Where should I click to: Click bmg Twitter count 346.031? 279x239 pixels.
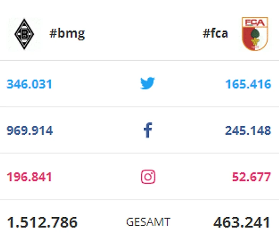29,84
